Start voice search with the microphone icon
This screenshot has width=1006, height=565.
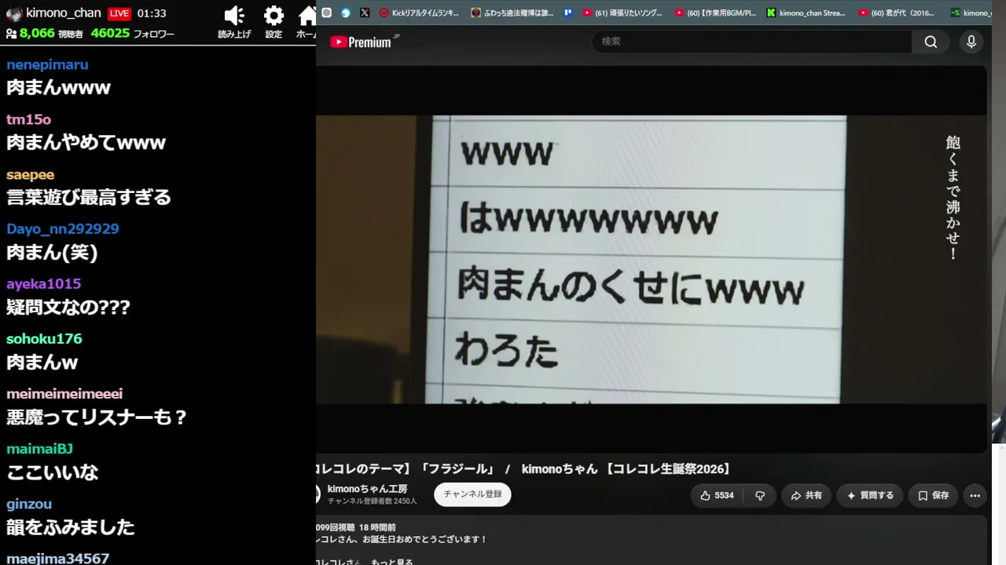[971, 42]
